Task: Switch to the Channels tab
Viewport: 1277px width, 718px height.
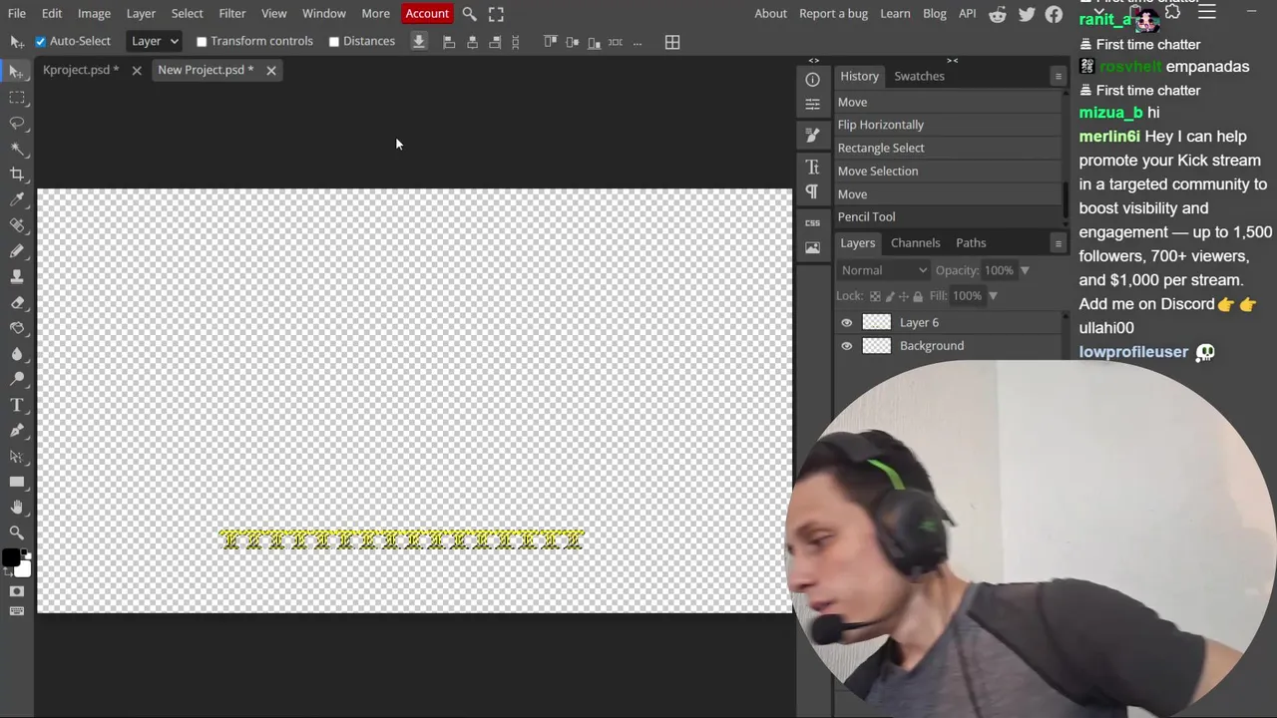Action: 915,243
